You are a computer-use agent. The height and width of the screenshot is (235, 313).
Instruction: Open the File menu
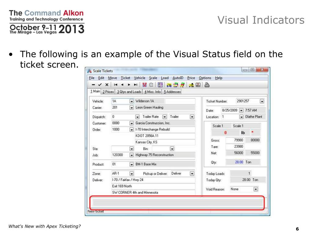point(92,78)
